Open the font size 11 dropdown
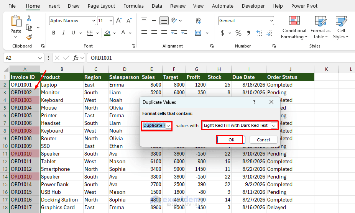 pos(111,21)
